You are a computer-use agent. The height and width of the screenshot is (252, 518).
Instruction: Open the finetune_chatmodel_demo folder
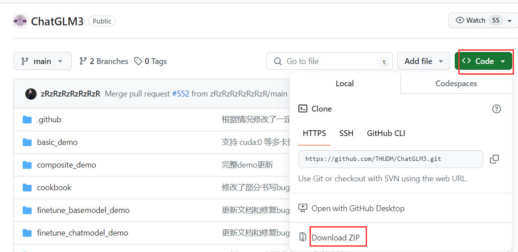pos(82,233)
